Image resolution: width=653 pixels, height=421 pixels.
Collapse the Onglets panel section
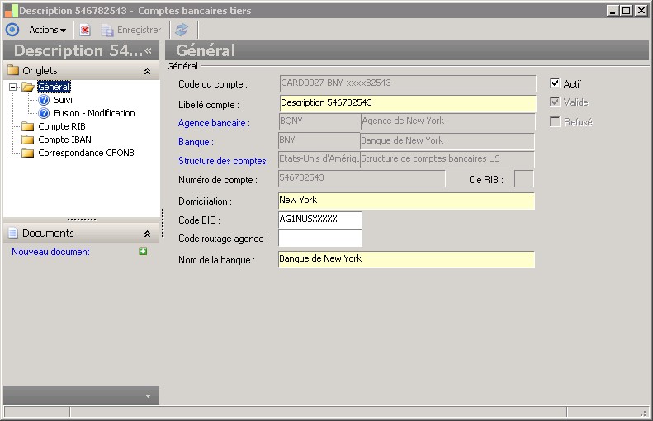147,71
